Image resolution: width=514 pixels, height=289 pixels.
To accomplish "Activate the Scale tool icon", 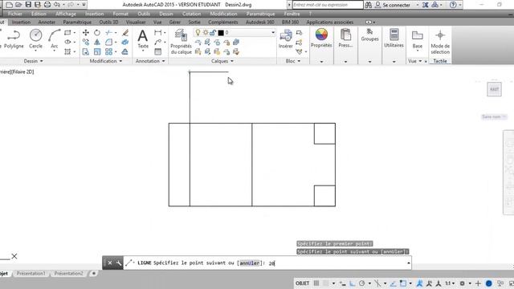I will coord(97,51).
